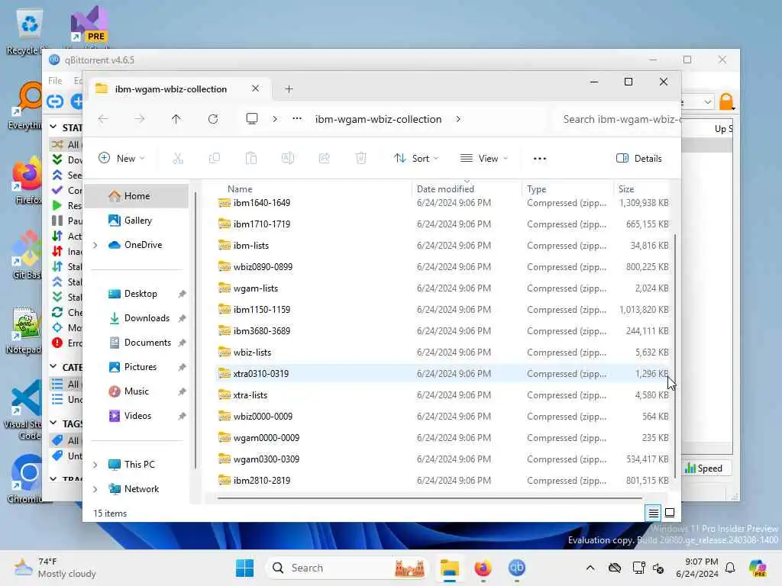This screenshot has width=782, height=586.
Task: Click the Copy icon in Explorer toolbar
Action: pyautogui.click(x=215, y=159)
